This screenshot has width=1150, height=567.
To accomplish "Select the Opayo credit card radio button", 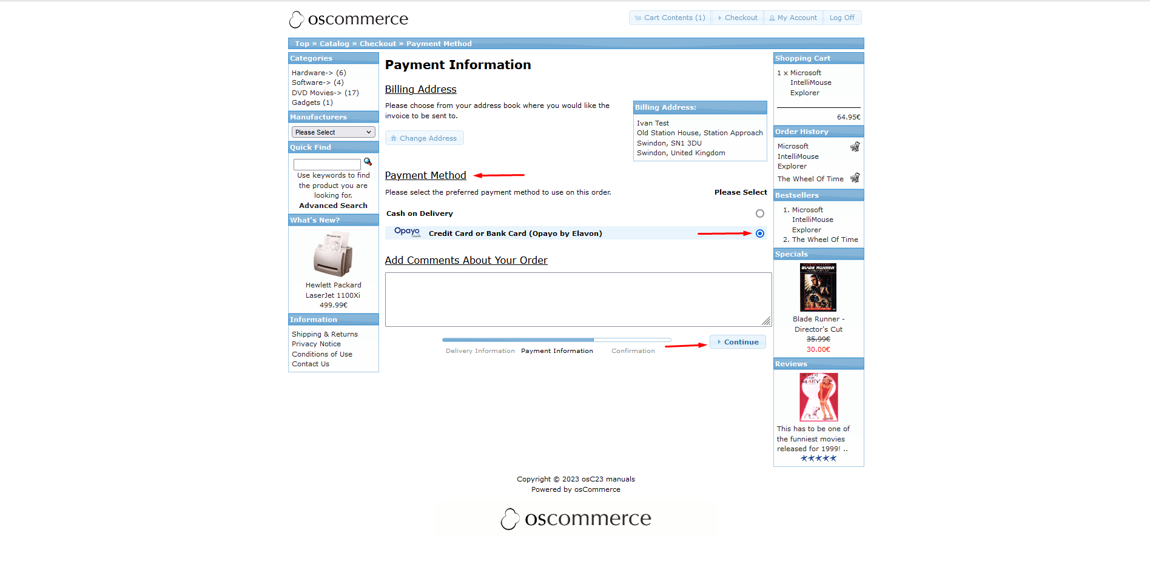I will point(760,233).
